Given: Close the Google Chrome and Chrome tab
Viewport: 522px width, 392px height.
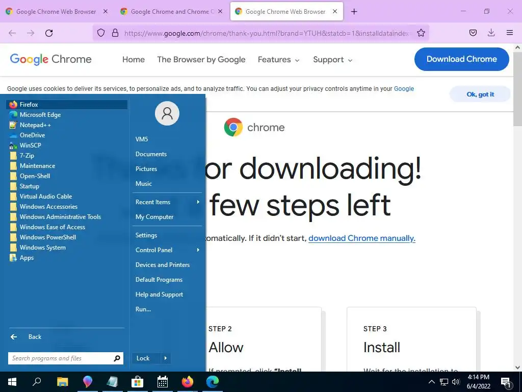Looking at the screenshot, I should [220, 11].
